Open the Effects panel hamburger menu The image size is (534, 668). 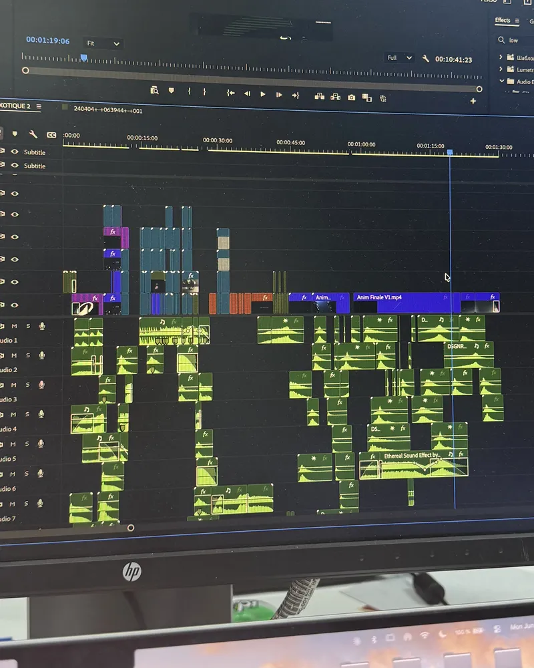517,21
